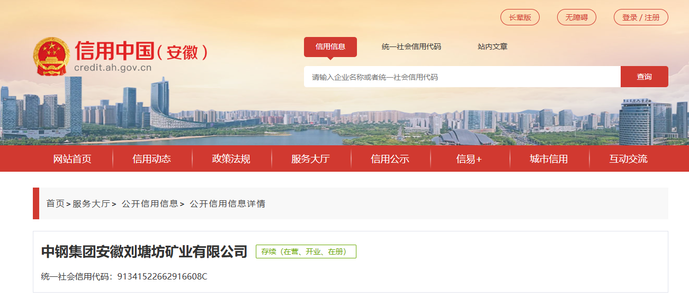The width and height of the screenshot is (689, 298).
Task: Open 互动交流 menu item
Action: point(629,159)
